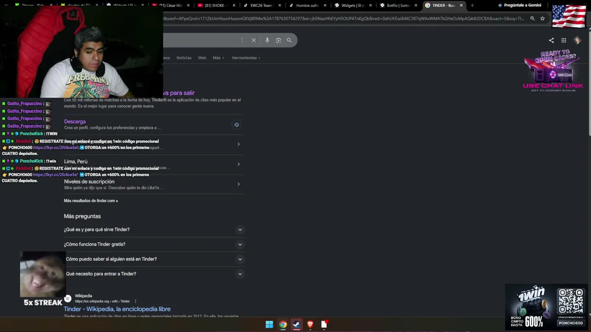Close the EWC26 Team tab
591x332 pixels.
(x=280, y=6)
